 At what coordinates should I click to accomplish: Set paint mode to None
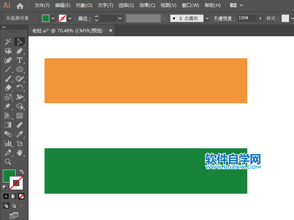pyautogui.click(x=22, y=196)
